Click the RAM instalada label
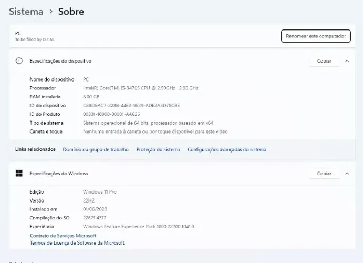 coord(45,97)
